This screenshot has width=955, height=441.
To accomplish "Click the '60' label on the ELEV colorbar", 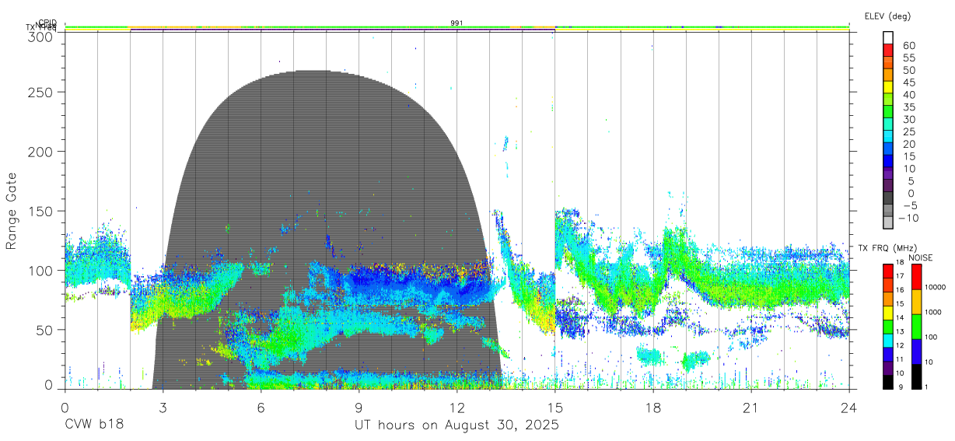I will (908, 45).
